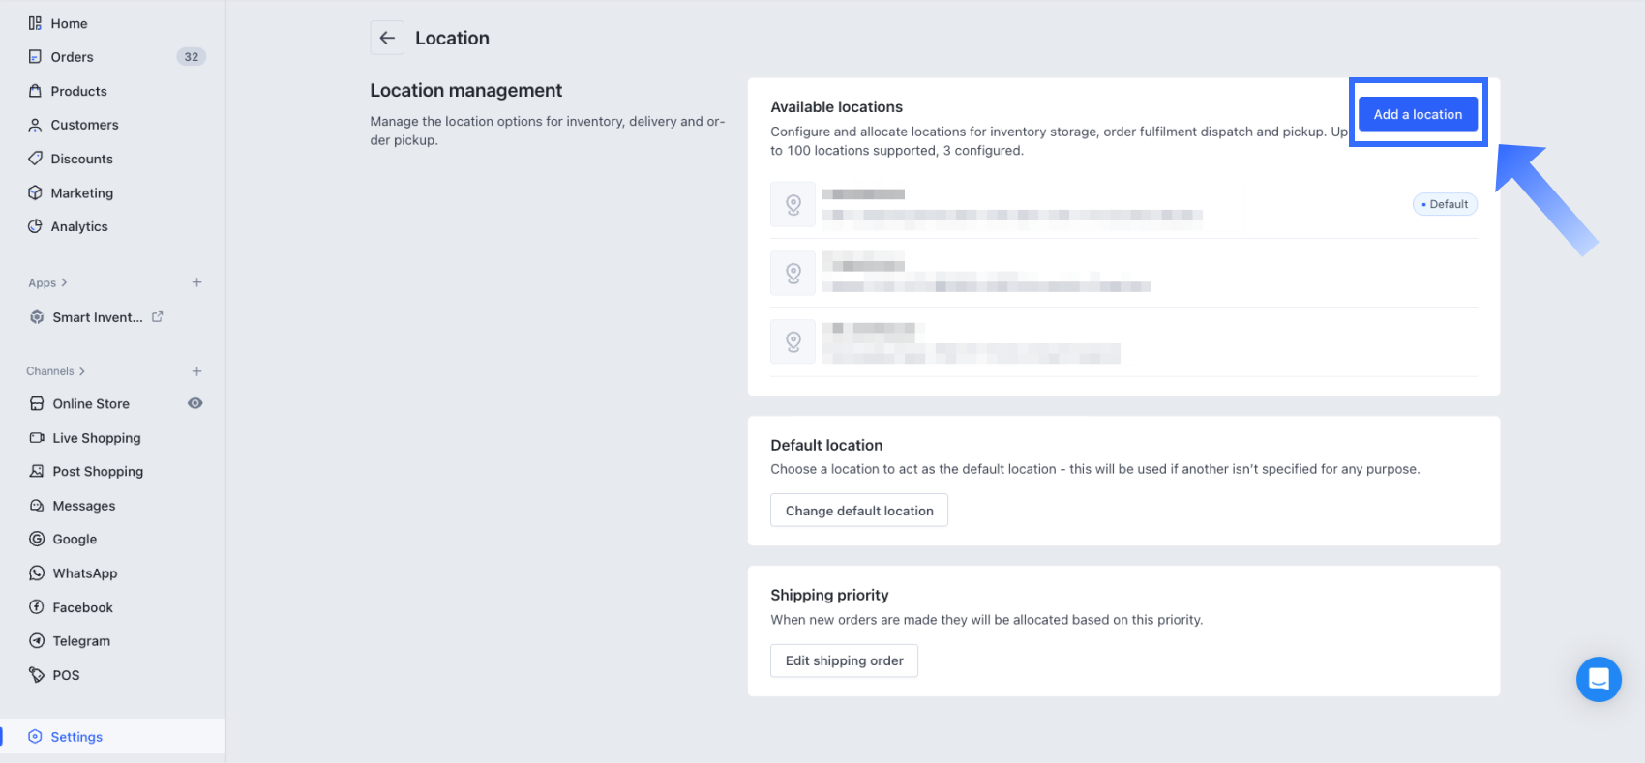The width and height of the screenshot is (1645, 763).
Task: Click the Add a location button
Action: [x=1418, y=114]
